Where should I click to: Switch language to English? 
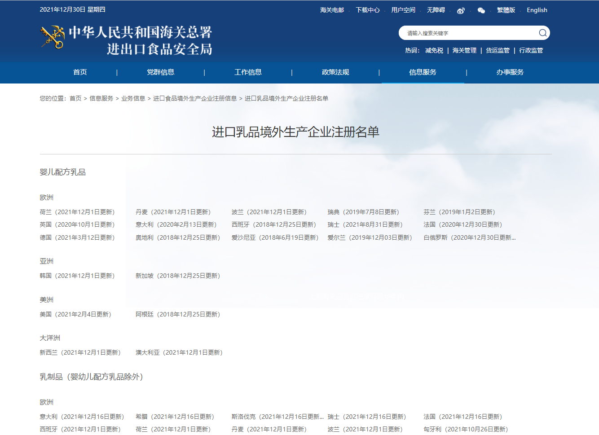click(x=537, y=10)
